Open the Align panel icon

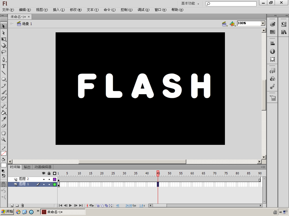tap(272, 44)
